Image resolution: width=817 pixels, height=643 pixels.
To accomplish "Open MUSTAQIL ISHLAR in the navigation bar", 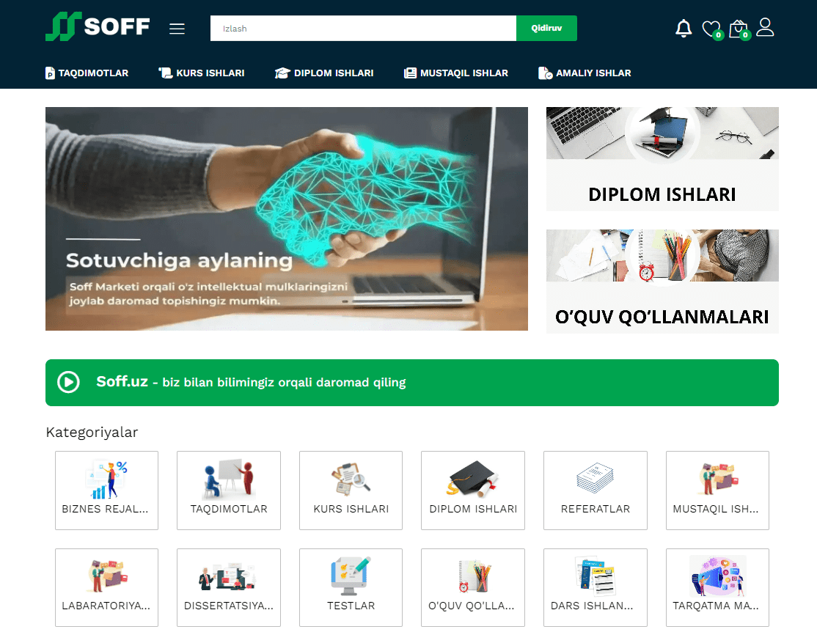I will coord(456,73).
